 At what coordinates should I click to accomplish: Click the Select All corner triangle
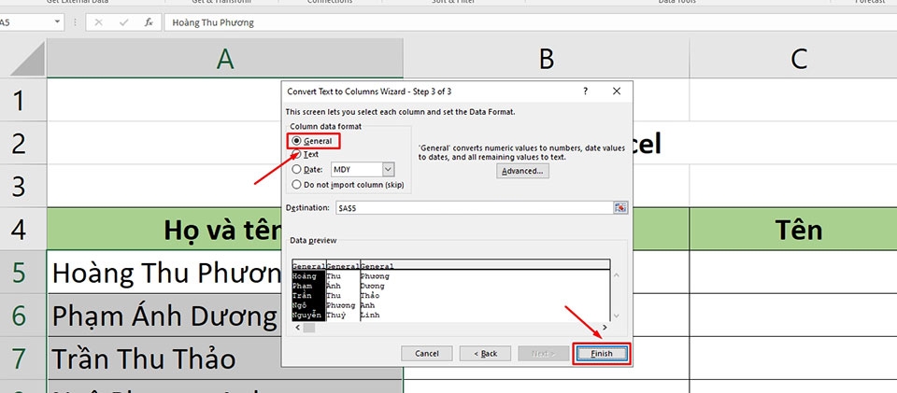click(27, 58)
